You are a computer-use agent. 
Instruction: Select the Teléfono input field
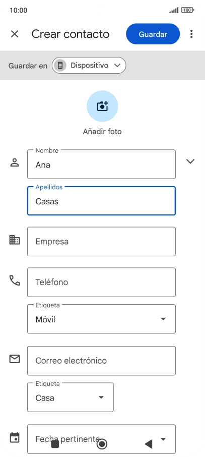(x=101, y=282)
